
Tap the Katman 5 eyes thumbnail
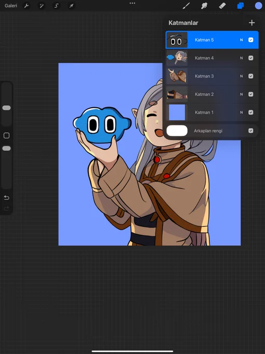tap(177, 40)
